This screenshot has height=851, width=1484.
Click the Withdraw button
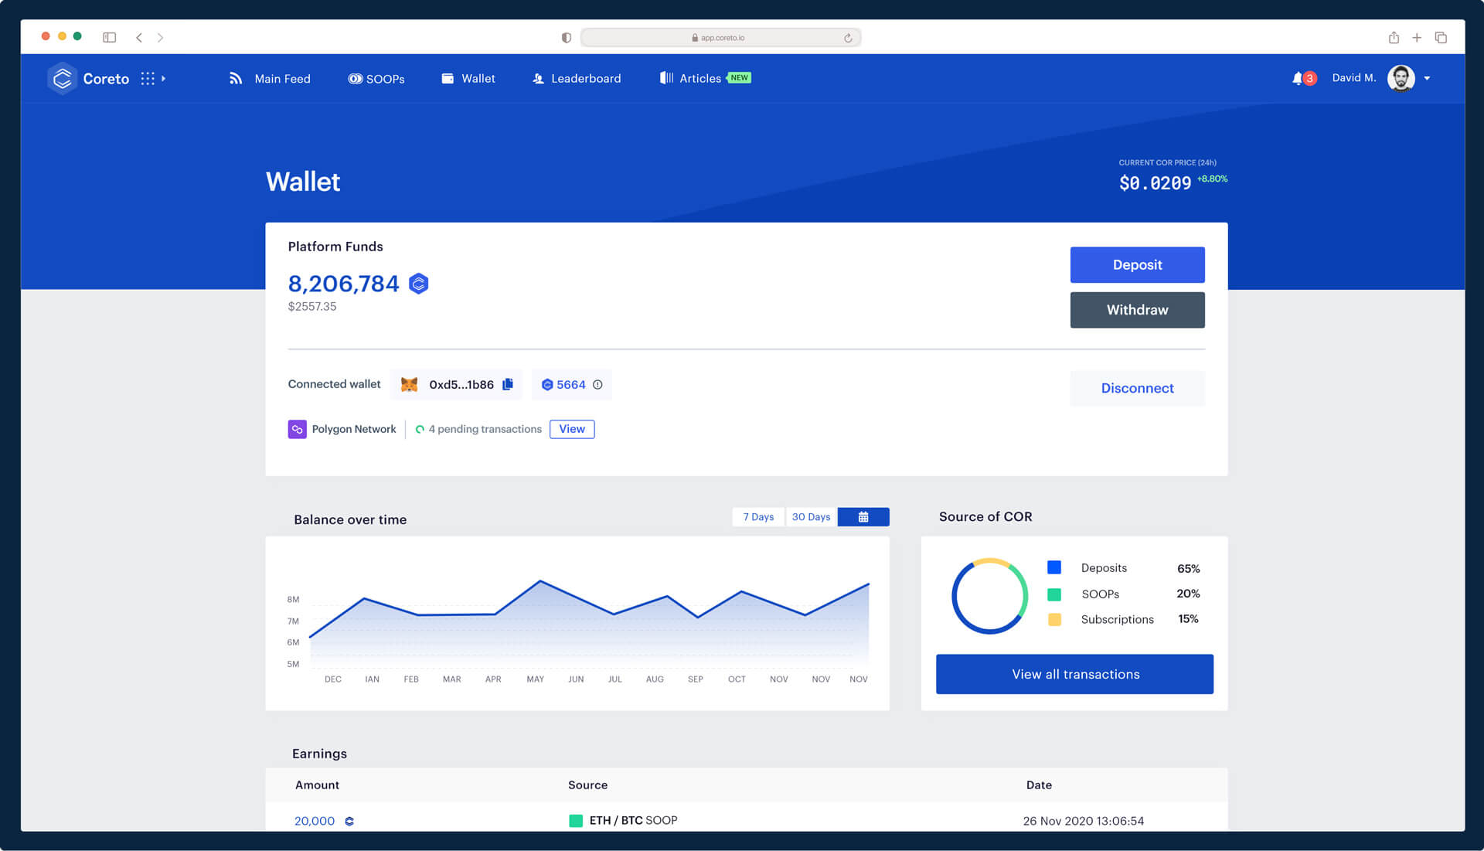click(x=1137, y=310)
